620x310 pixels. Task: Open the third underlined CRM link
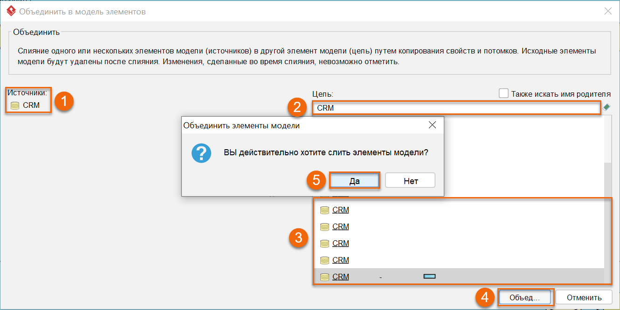coord(340,243)
